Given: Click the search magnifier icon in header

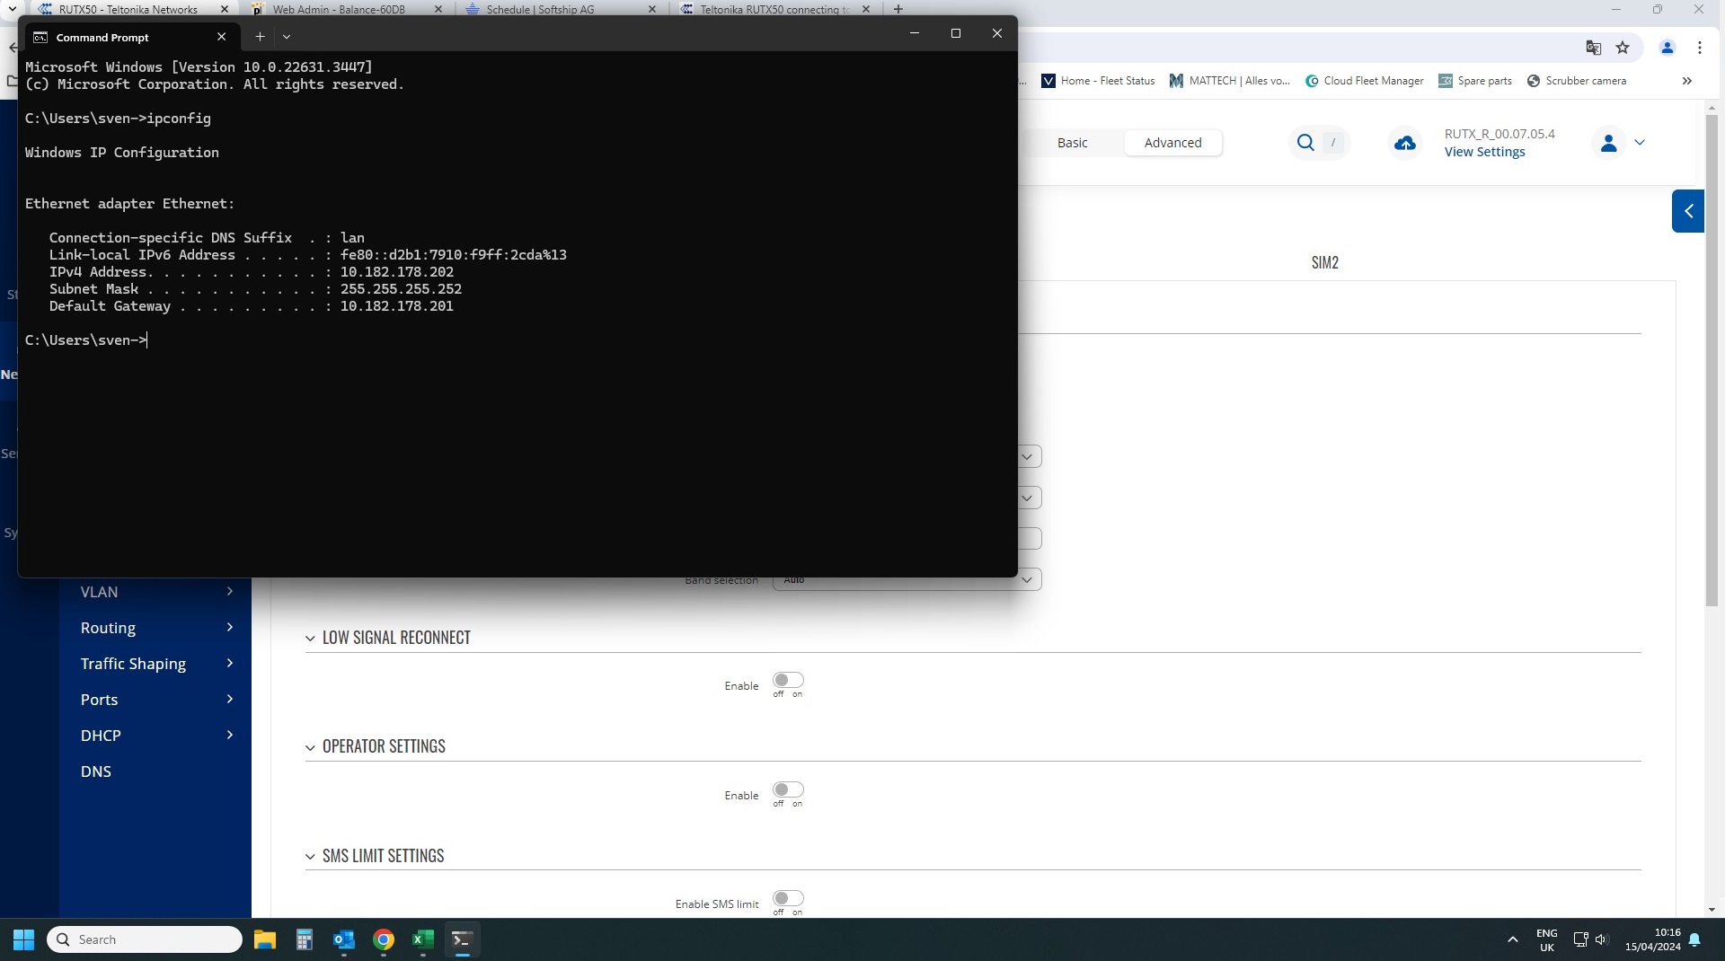Looking at the screenshot, I should (x=1305, y=143).
